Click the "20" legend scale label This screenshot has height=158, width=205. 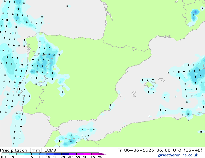pyautogui.click(x=55, y=157)
